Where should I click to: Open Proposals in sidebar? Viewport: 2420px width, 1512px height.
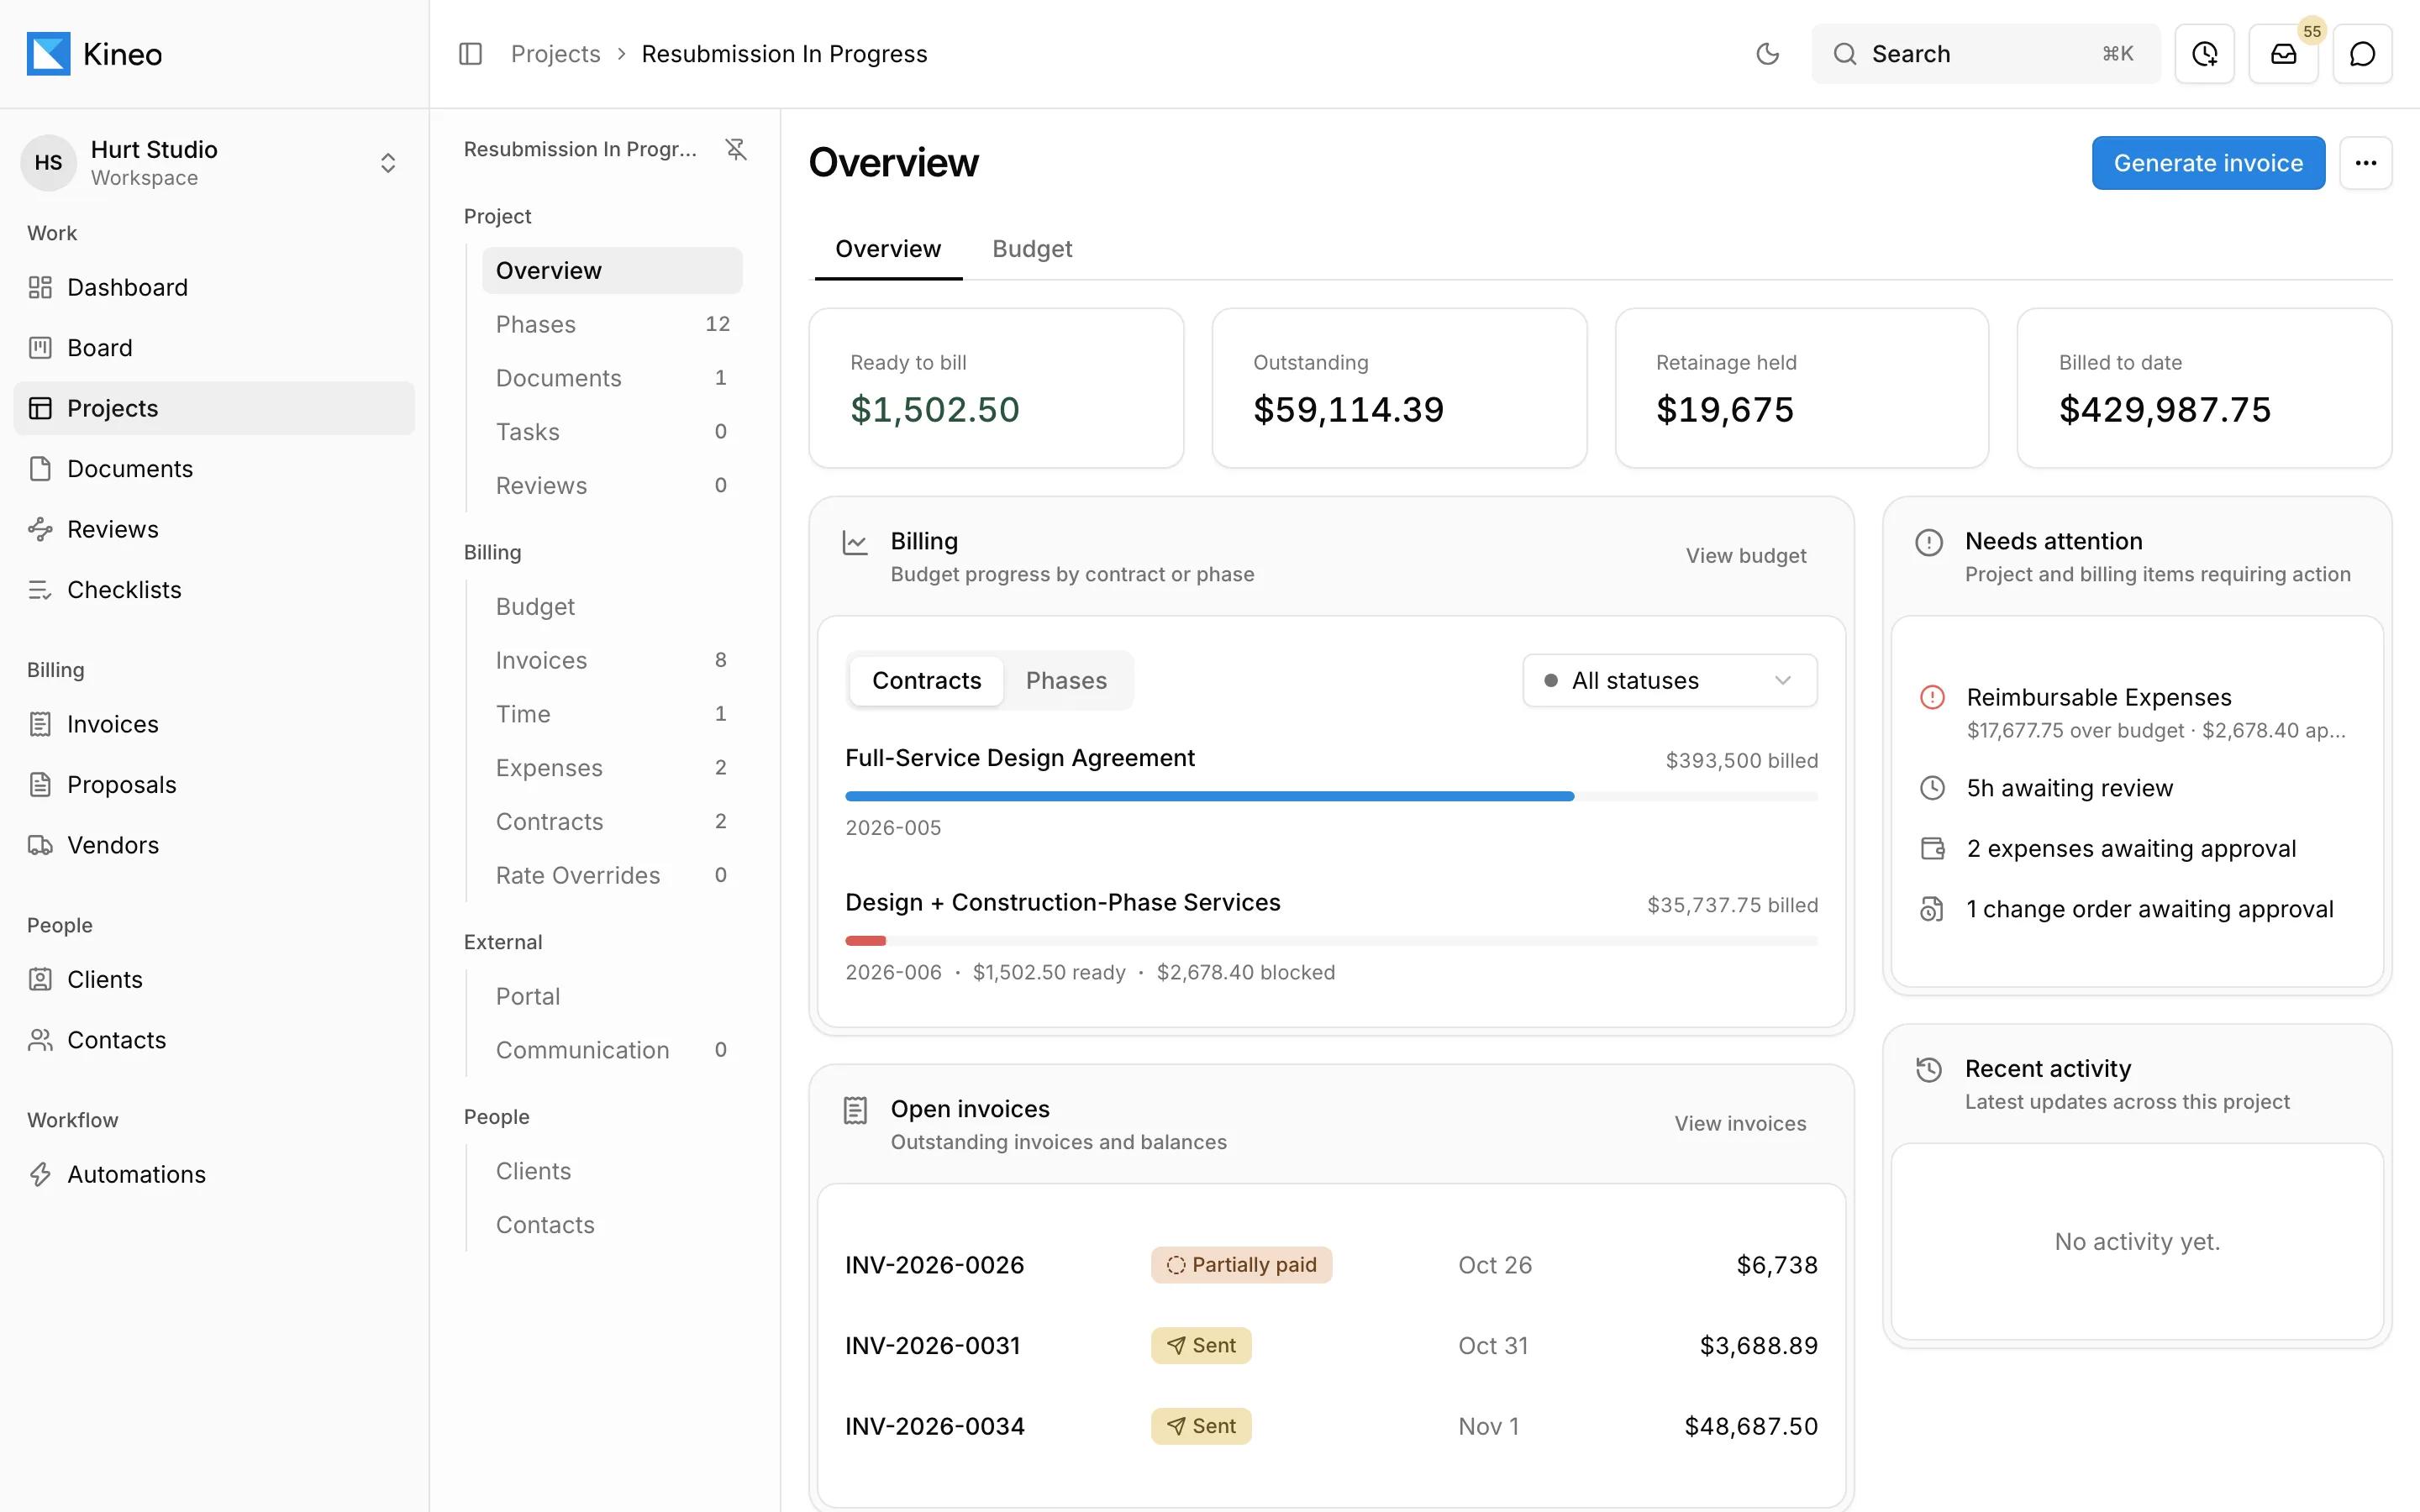214,785
